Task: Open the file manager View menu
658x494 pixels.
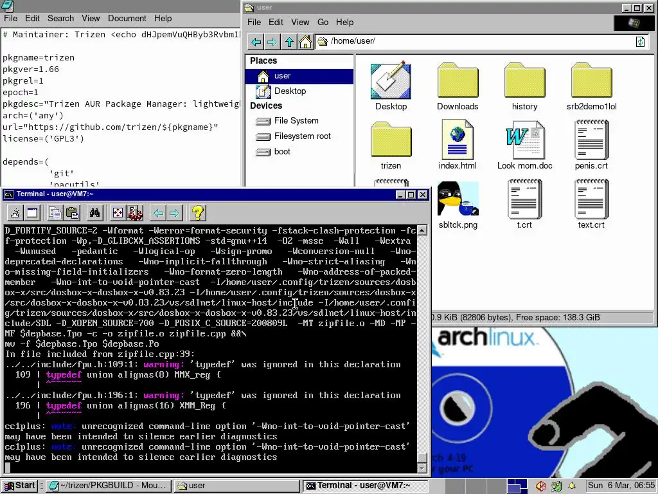Action: [300, 23]
